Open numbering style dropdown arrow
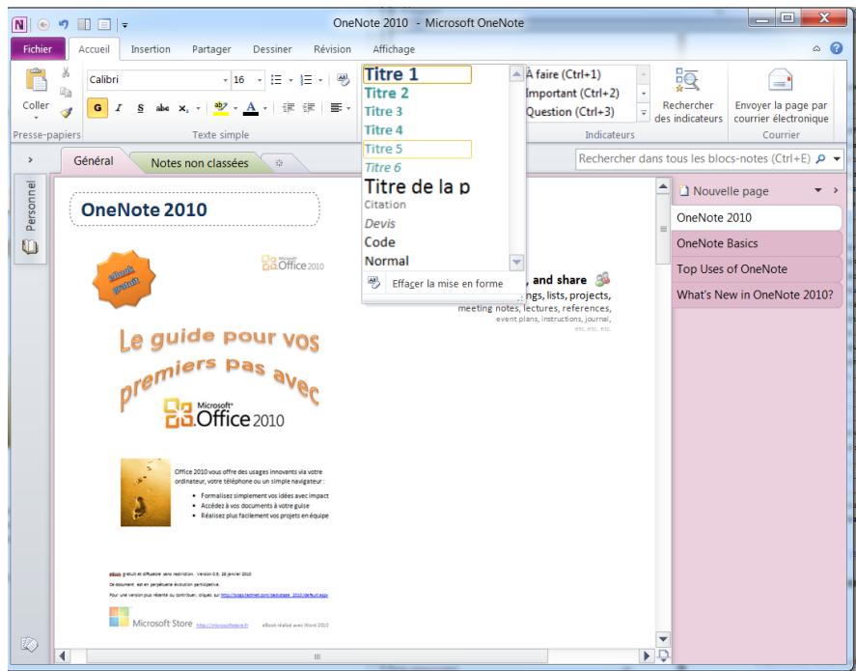 tap(320, 80)
